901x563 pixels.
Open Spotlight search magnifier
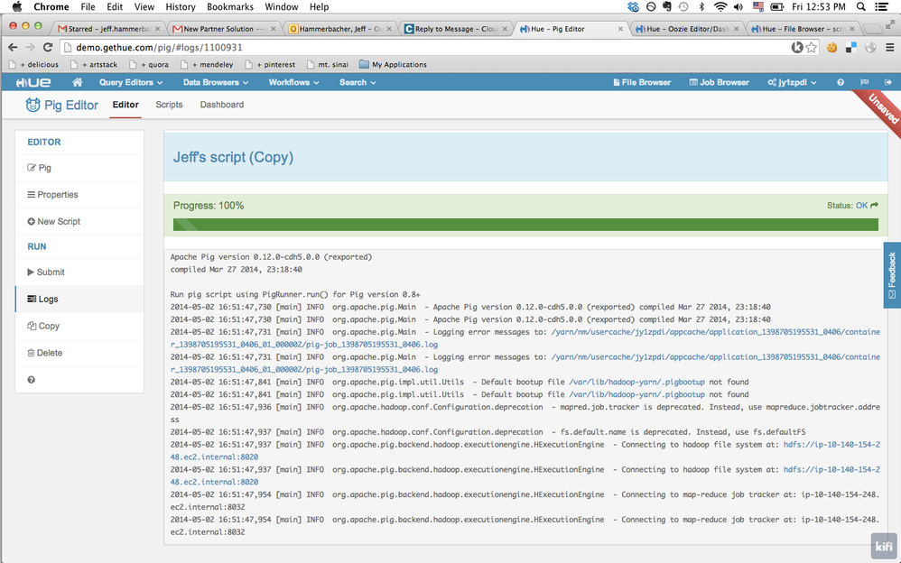(x=860, y=7)
